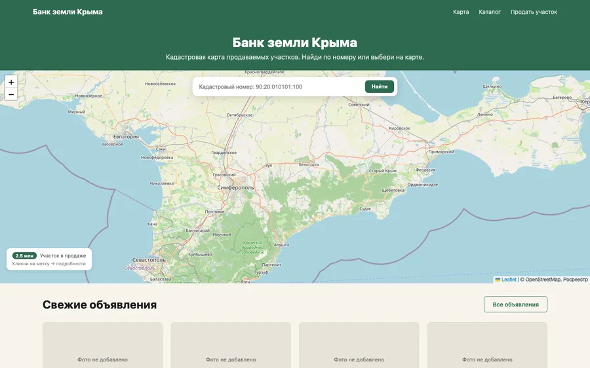Click the Щёлкино label on map

coord(492,86)
